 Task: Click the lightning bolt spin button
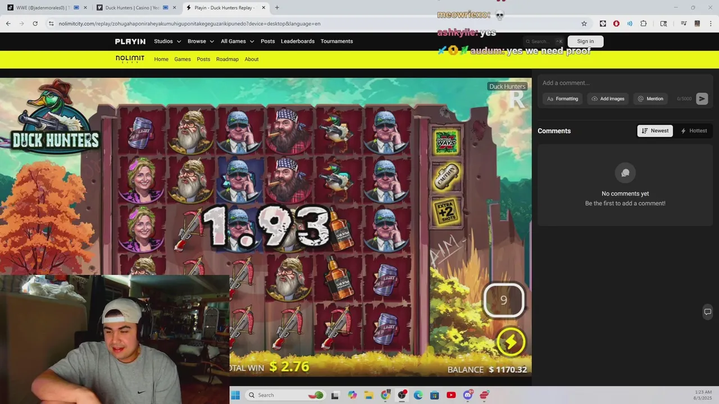tap(511, 342)
